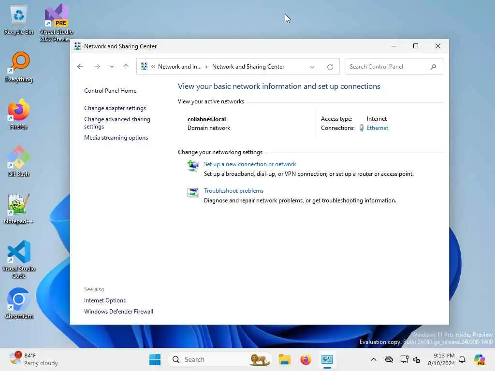Image resolution: width=495 pixels, height=371 pixels.
Task: Open the Windows Start menu
Action: coord(155,359)
